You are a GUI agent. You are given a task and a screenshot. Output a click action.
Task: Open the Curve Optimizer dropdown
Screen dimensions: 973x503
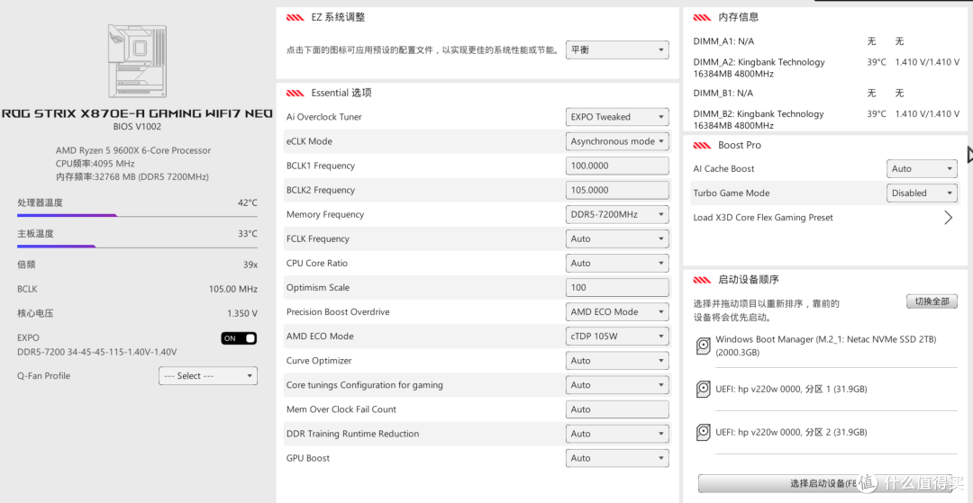click(617, 361)
